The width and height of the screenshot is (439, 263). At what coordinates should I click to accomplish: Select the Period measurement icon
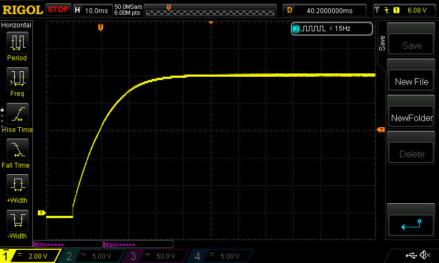tap(18, 43)
